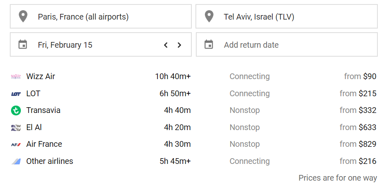The width and height of the screenshot is (386, 190).
Task: Click the Wizz Air logo
Action: 16,77
